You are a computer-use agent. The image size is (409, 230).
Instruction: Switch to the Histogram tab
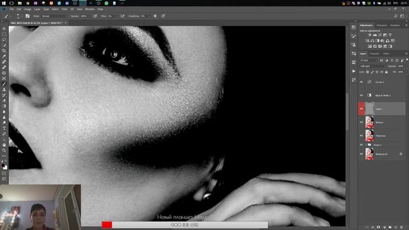click(382, 26)
